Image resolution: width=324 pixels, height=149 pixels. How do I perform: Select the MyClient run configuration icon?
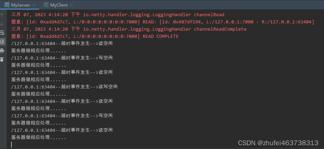(x=46, y=5)
